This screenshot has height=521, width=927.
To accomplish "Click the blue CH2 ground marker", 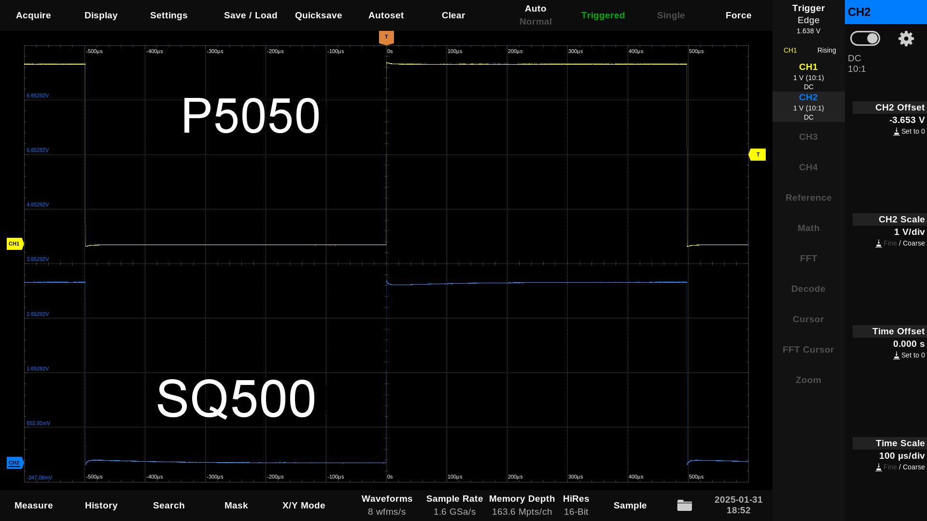I will pyautogui.click(x=15, y=463).
